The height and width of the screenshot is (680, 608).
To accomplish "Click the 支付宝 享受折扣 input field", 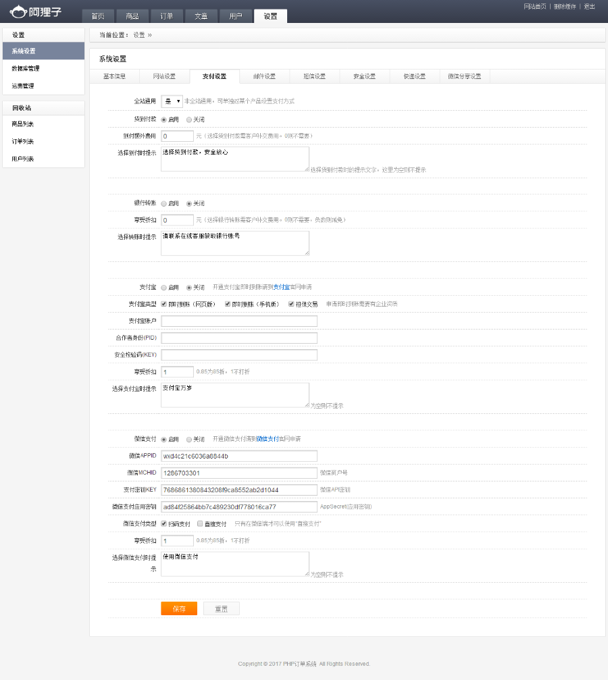I will pos(177,371).
